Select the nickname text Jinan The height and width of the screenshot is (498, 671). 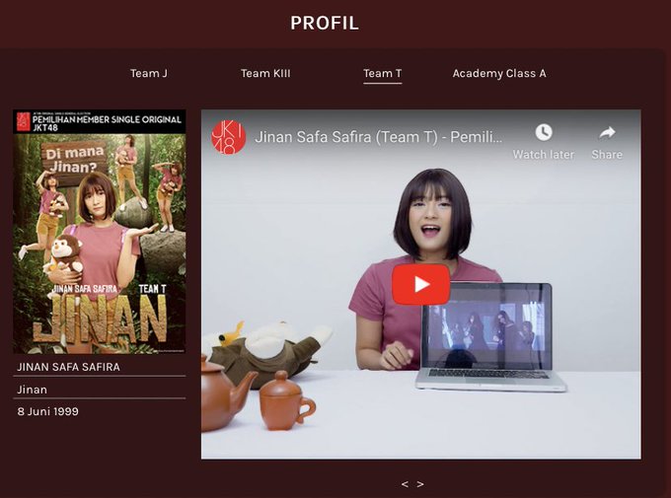coord(33,390)
